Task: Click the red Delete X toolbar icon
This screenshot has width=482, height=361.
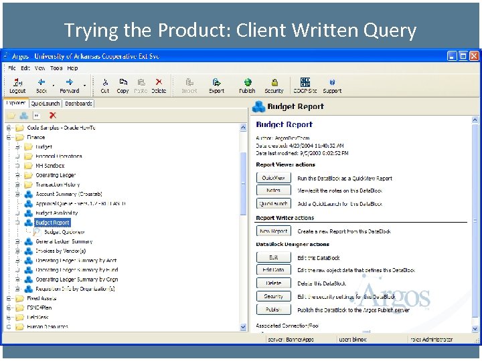Action: [159, 82]
